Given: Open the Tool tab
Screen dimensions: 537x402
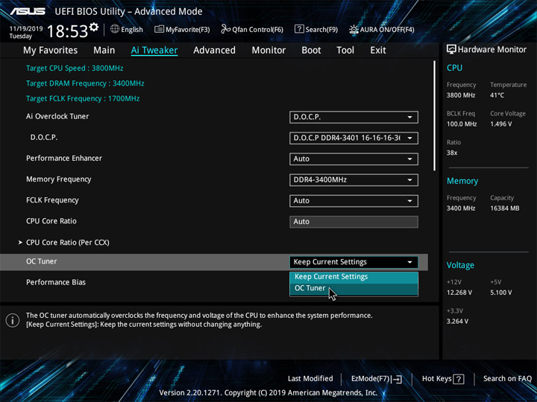Looking at the screenshot, I should [345, 51].
